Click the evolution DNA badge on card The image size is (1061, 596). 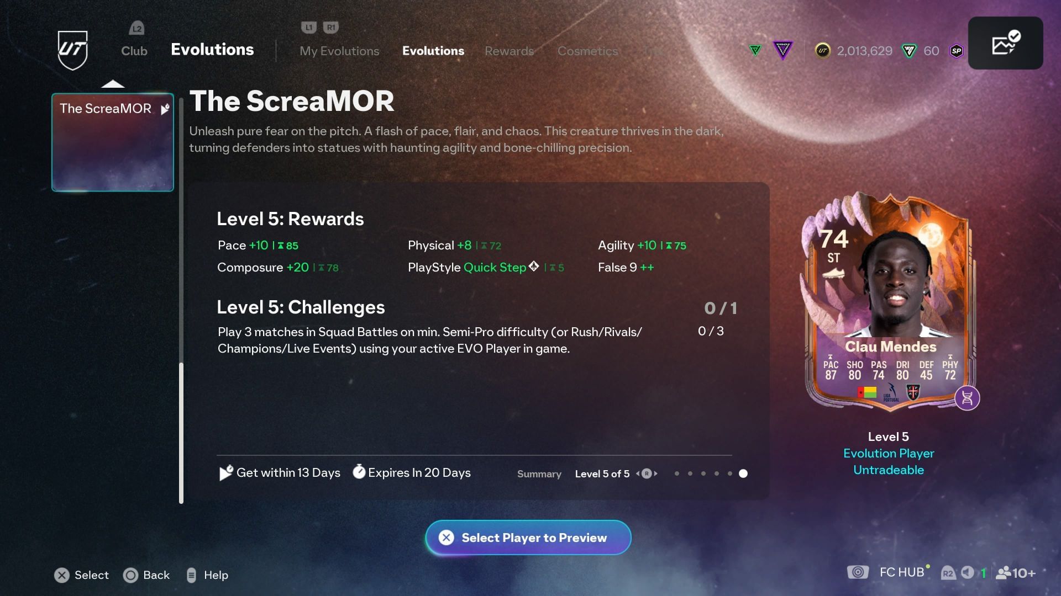click(x=967, y=398)
